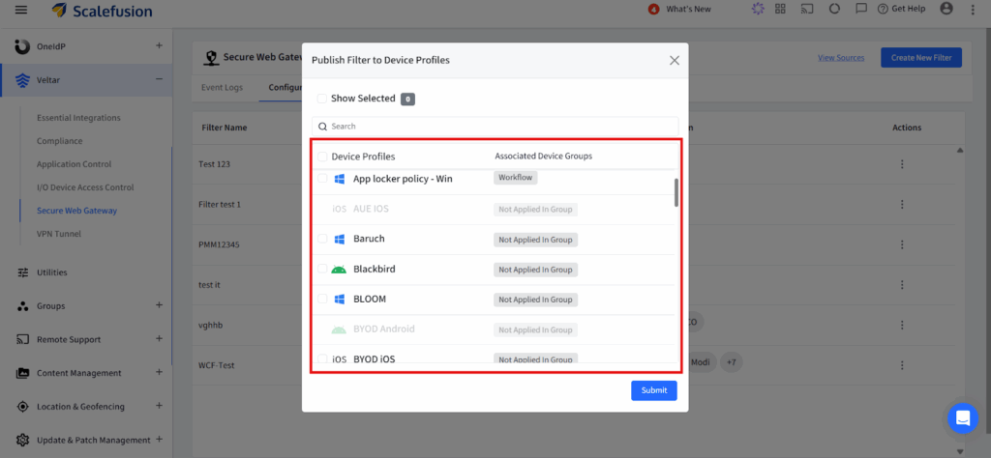
Task: Open the chat messages icon in header
Action: click(x=860, y=9)
